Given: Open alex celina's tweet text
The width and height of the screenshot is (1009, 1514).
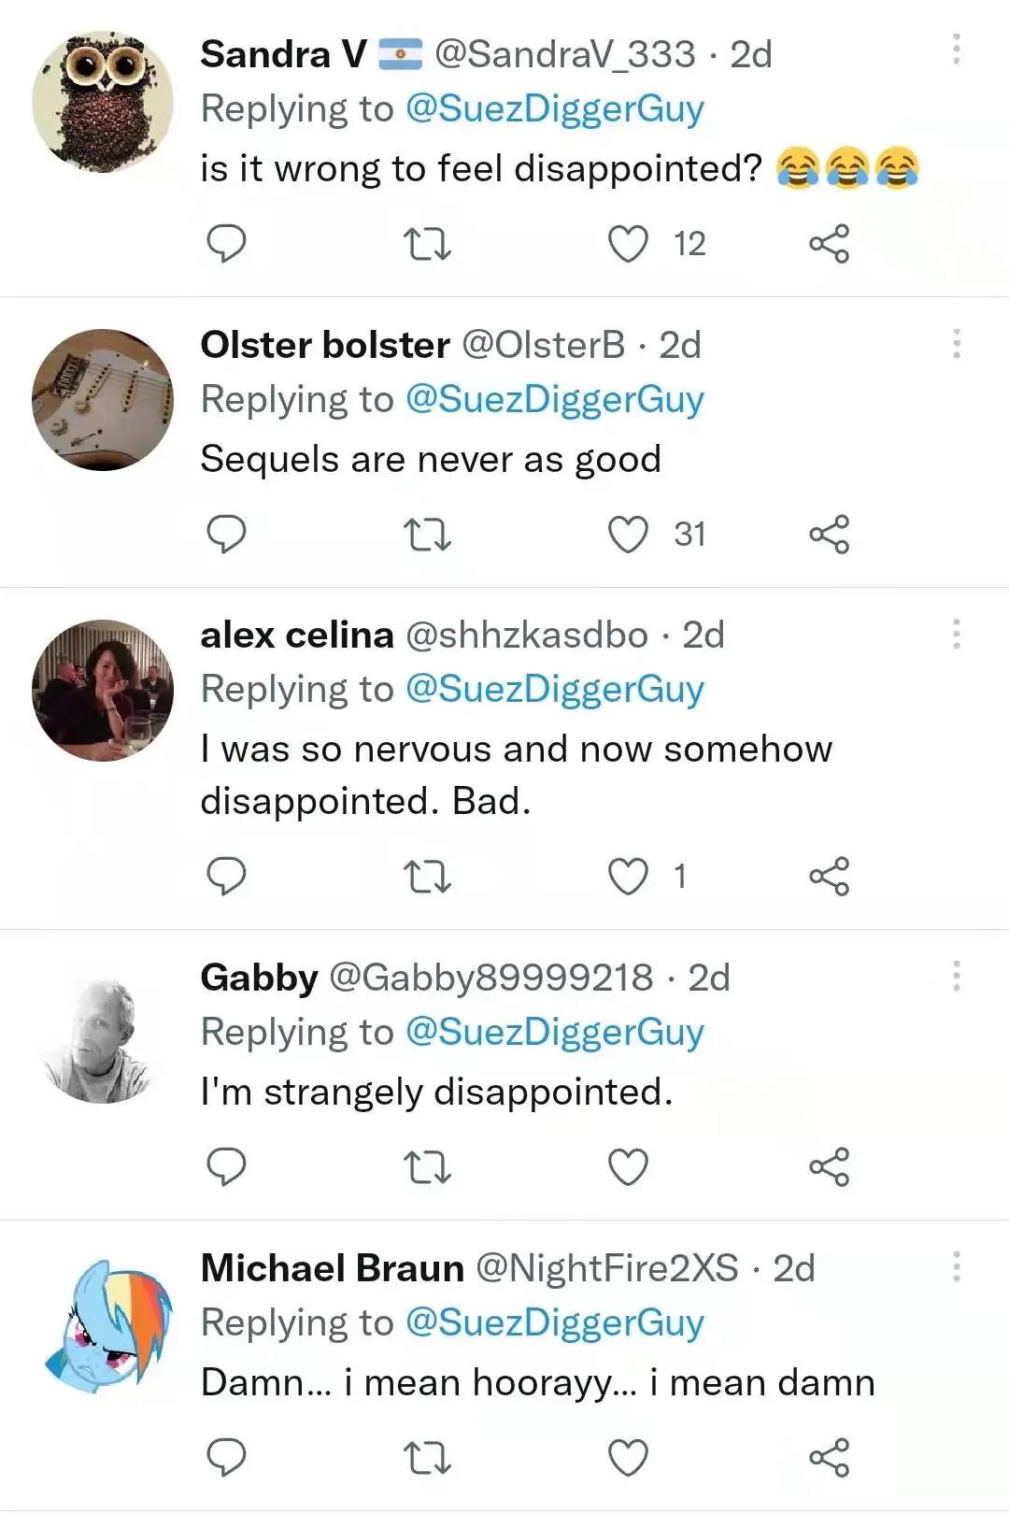Looking at the screenshot, I should point(516,775).
